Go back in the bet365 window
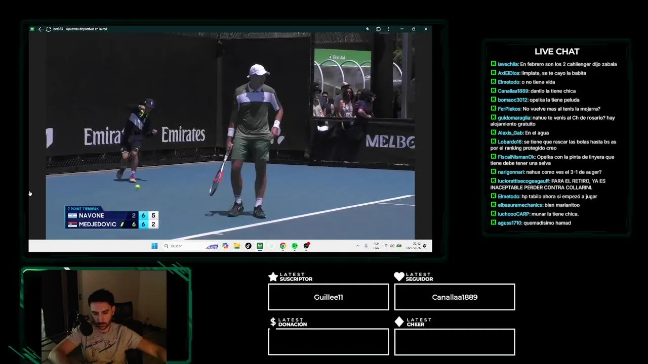Viewport: 648px width, 364px height. pos(40,29)
